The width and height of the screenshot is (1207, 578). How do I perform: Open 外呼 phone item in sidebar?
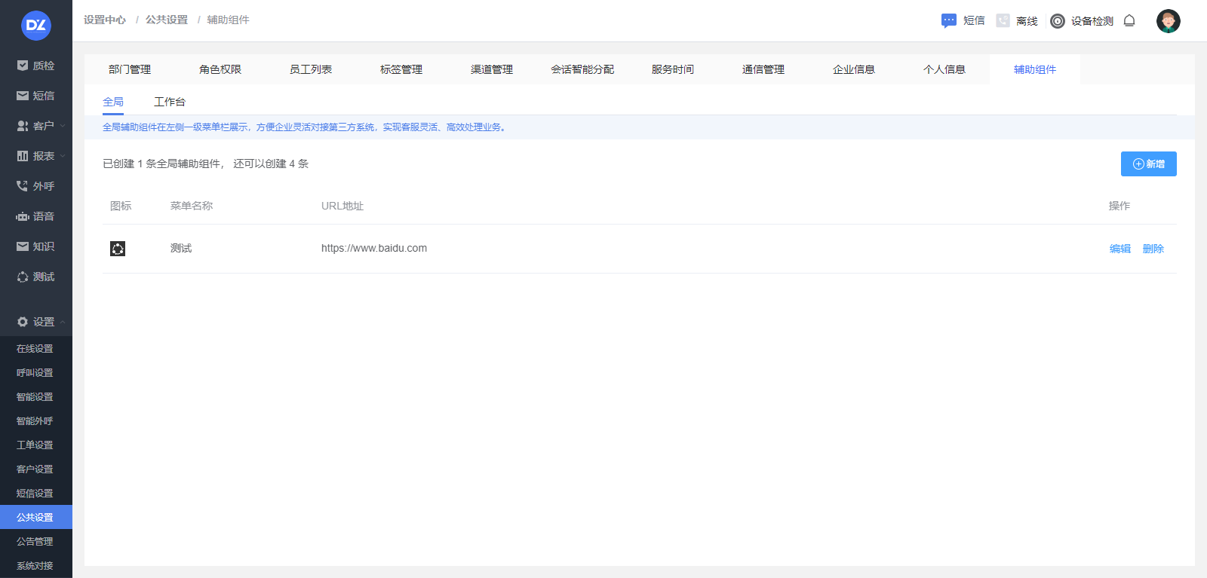point(35,186)
